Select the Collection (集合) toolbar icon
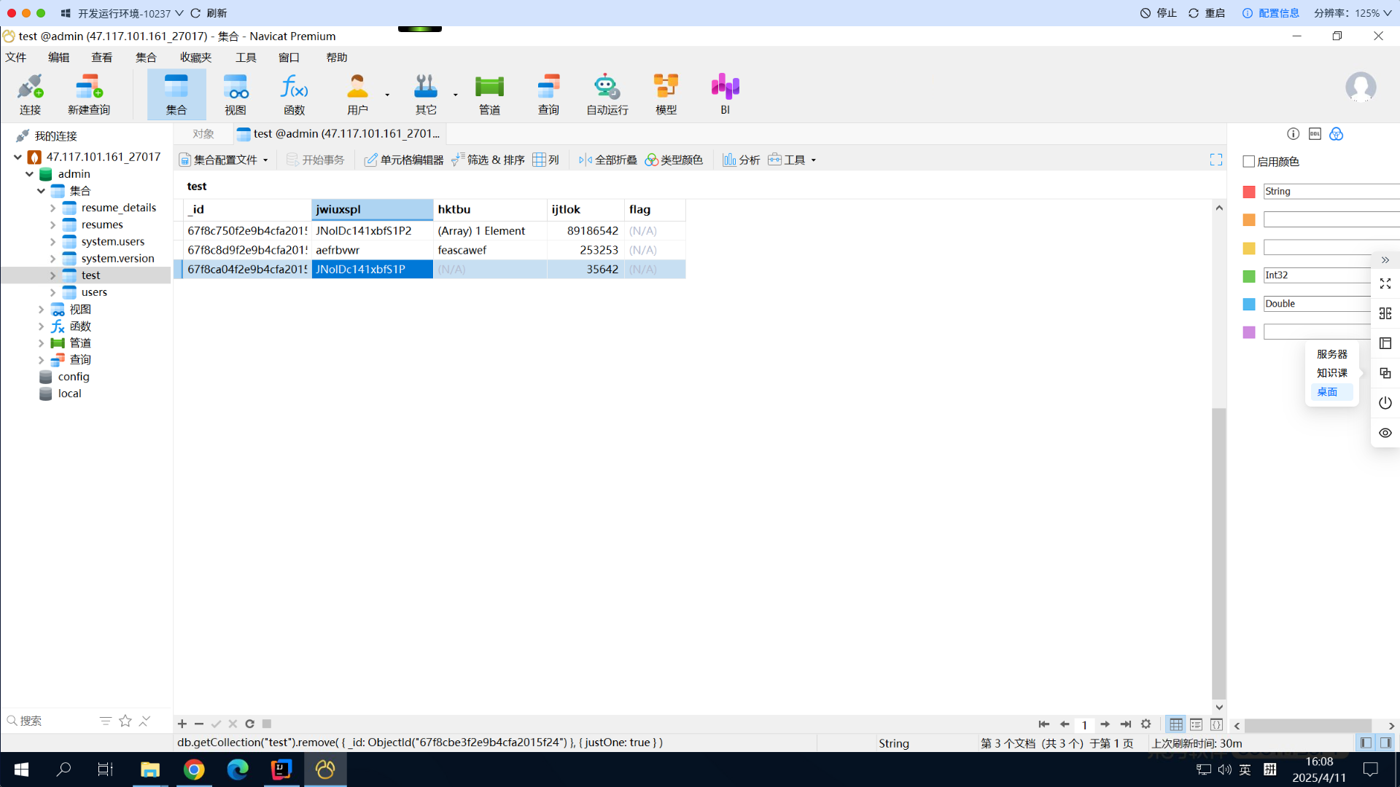Viewport: 1400px width, 787px height. 176,95
